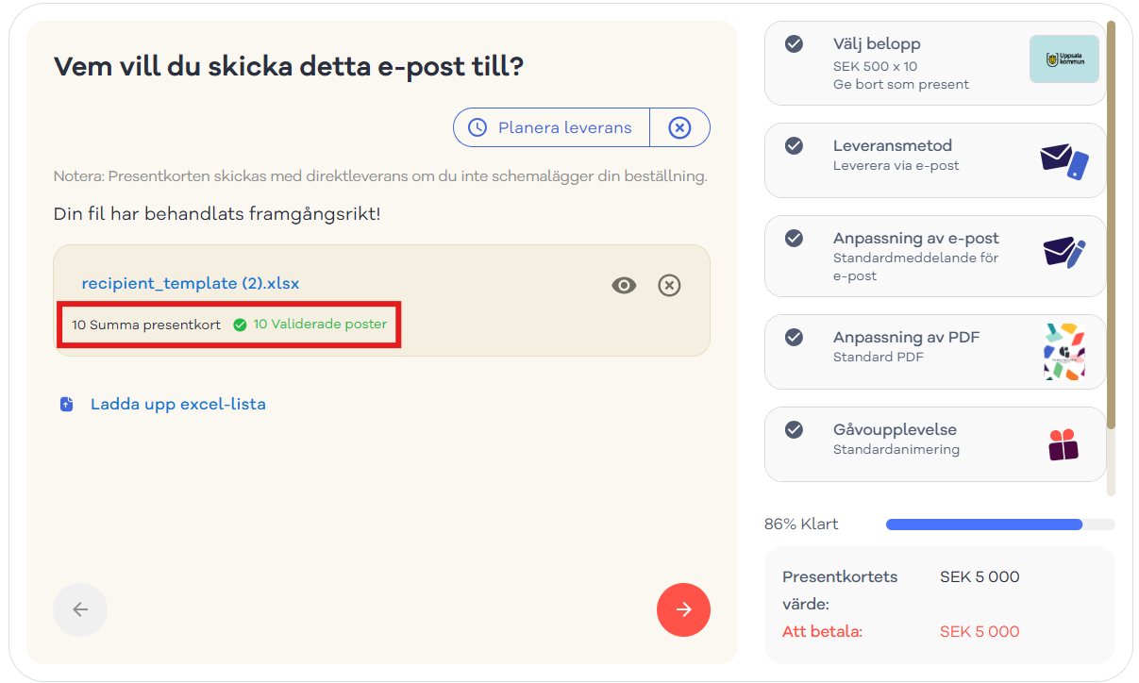Click the 10 Summa presentkort text
Image resolution: width=1139 pixels, height=683 pixels.
[146, 325]
